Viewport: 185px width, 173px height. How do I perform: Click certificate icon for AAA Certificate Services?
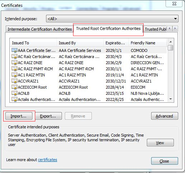[x=14, y=50]
